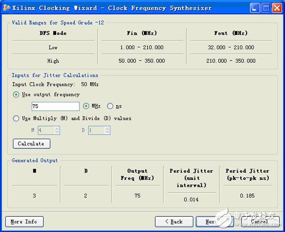This screenshot has height=232, width=285.
Task: Select 'Use Multiply (M) and Divide (D) values'
Action: (x=16, y=118)
